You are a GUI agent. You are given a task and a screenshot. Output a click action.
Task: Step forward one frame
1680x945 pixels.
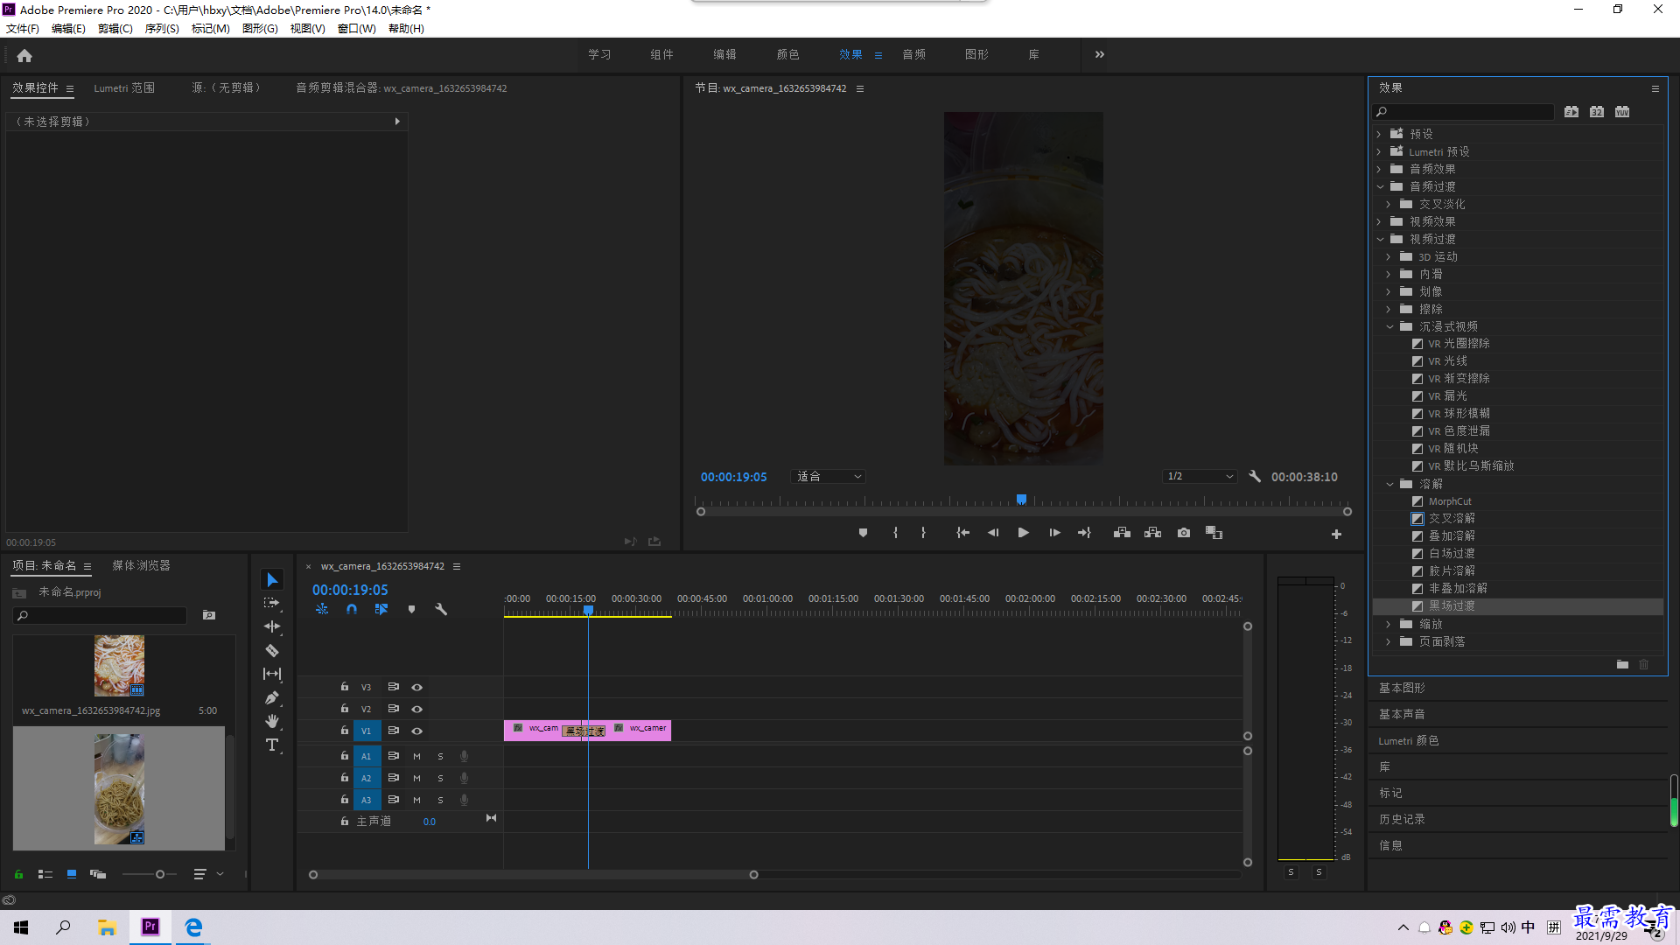[x=1054, y=533]
